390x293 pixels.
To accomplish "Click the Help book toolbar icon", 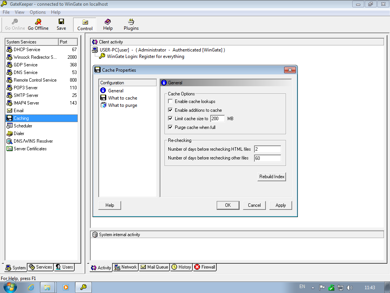I will (x=108, y=21).
